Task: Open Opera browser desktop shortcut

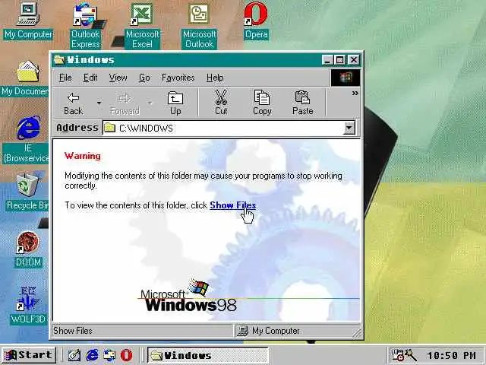Action: click(256, 21)
